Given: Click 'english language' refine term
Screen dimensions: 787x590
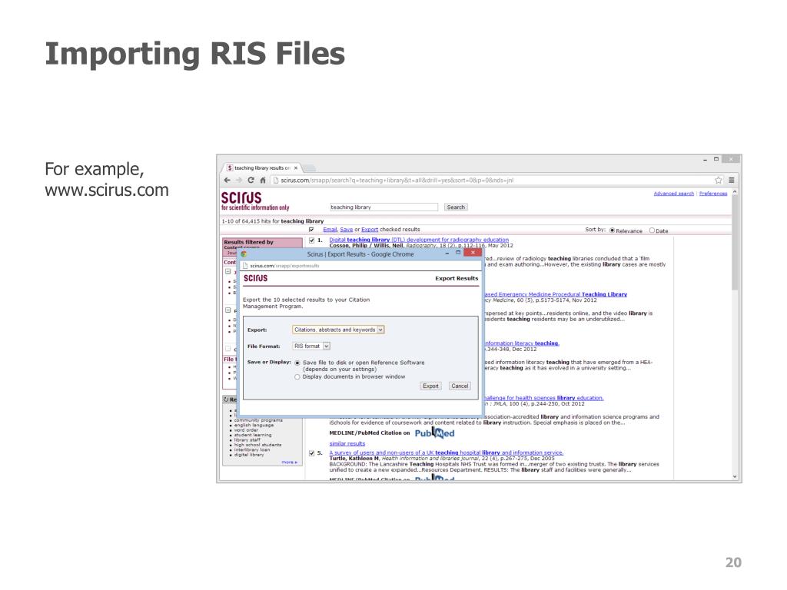Looking at the screenshot, I should [x=254, y=425].
